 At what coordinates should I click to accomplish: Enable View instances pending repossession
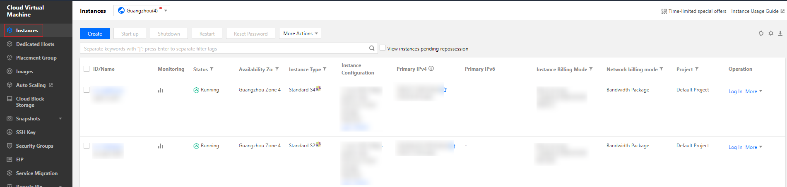[x=383, y=48]
